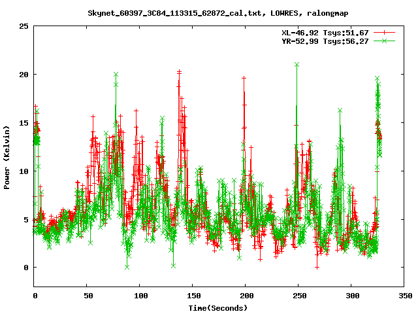This screenshot has width=418, height=314.
Task: Click the x-axis tick label 350
Action: 404,296
